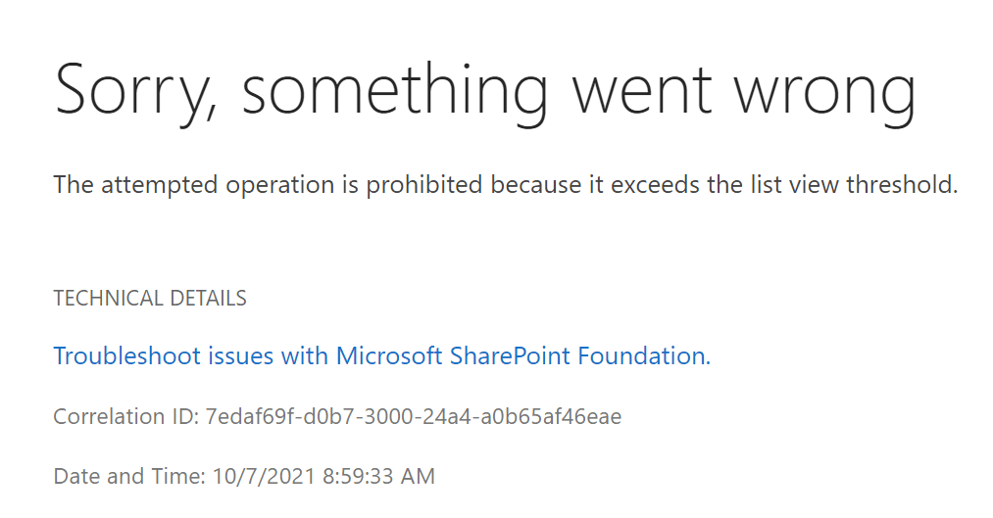Click the timestamp 10/7/2021 8:59:33 AM
993x518 pixels.
click(x=323, y=476)
